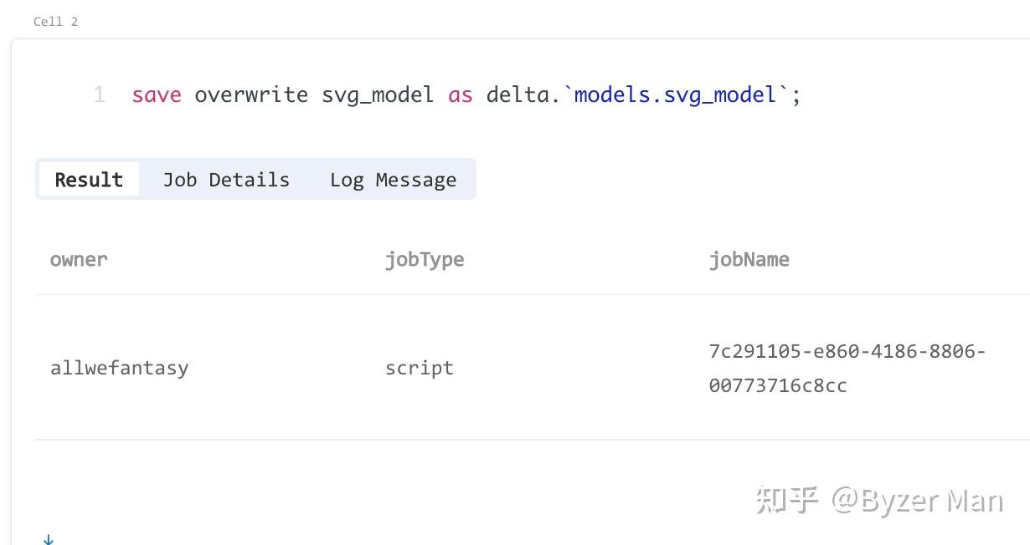Viewport: 1030px width, 545px height.
Task: Click the jobType column header
Action: tap(425, 259)
